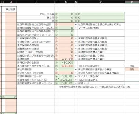
Task: Click 保険料控除申告書より算出 in 生命保険料 row
Action: click(92, 45)
